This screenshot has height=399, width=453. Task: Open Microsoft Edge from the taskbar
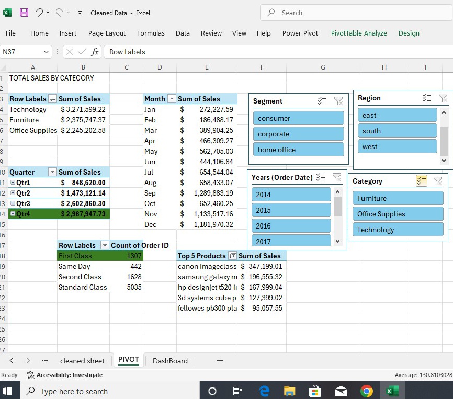264,391
